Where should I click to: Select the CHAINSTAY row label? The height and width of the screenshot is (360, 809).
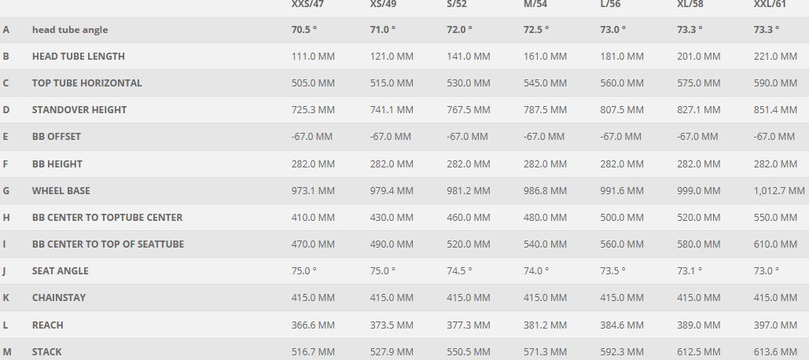pyautogui.click(x=59, y=298)
